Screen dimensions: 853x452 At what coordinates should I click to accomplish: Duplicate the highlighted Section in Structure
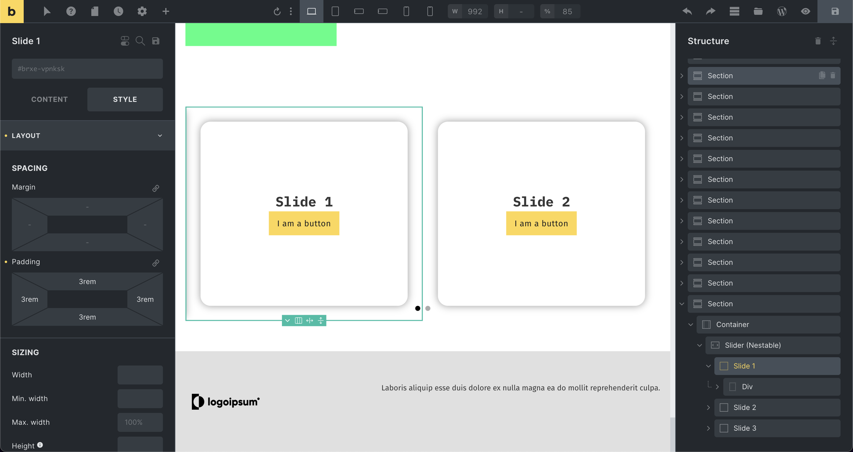[x=822, y=75]
